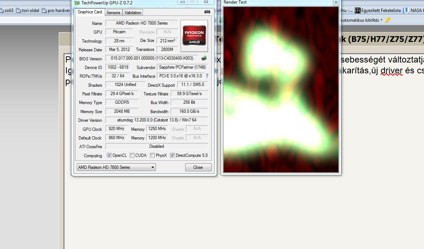
Task: Open Egyesített Feketelista bookmark
Action: click(378, 10)
